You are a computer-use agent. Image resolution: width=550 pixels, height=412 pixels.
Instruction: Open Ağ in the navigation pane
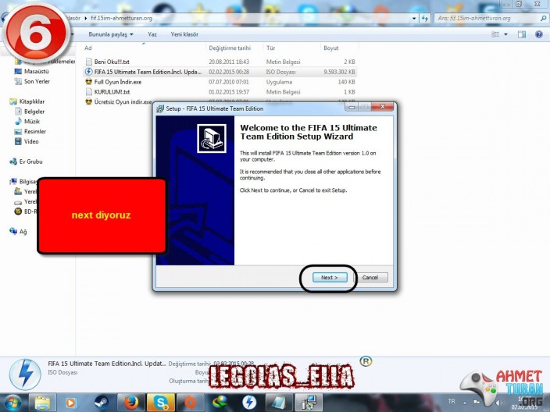pyautogui.click(x=23, y=232)
